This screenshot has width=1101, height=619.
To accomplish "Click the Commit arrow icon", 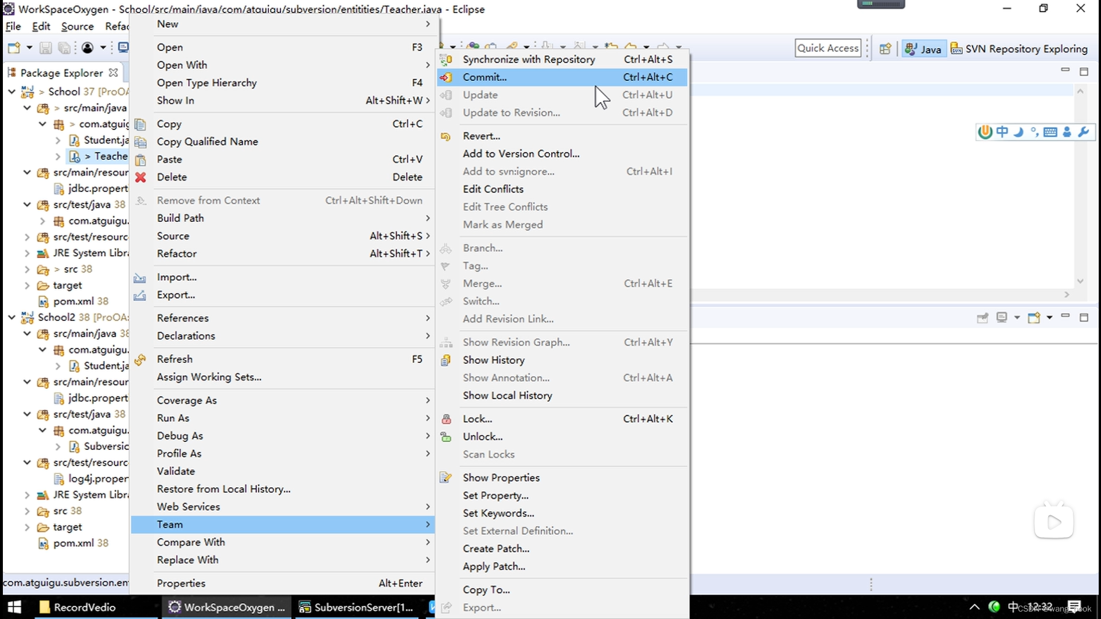I will point(446,77).
